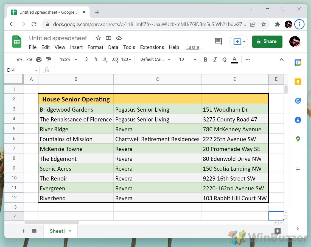This screenshot has width=311, height=247.
Task: Open Google Maps side panel icon
Action: tap(298, 139)
